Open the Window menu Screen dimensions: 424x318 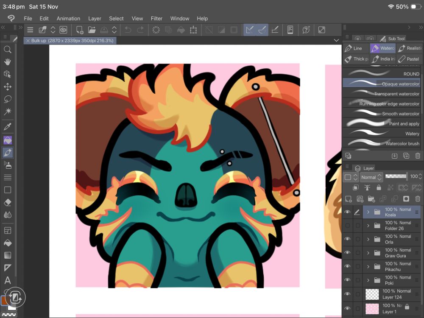point(180,18)
